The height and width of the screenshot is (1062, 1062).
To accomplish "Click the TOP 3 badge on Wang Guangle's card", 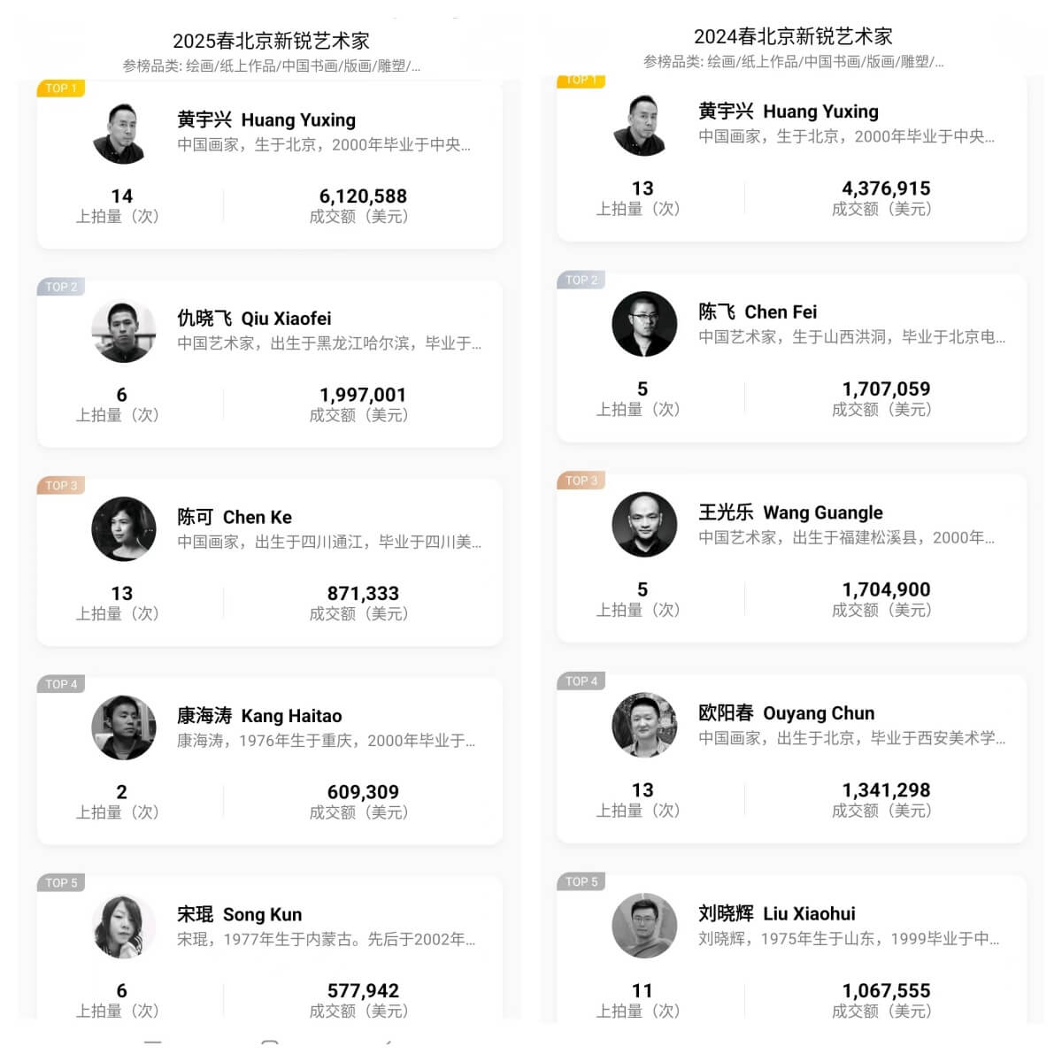I will pyautogui.click(x=581, y=481).
